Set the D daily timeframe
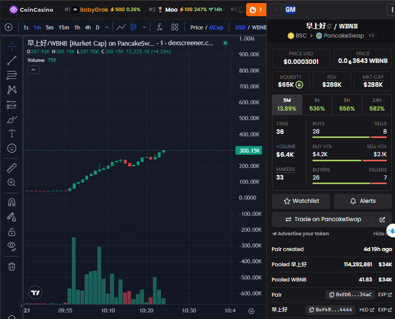This screenshot has height=319, width=395. 98,27
